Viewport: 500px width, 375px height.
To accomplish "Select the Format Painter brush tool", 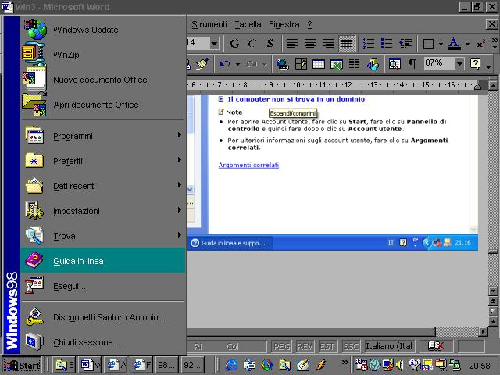I will [202, 64].
